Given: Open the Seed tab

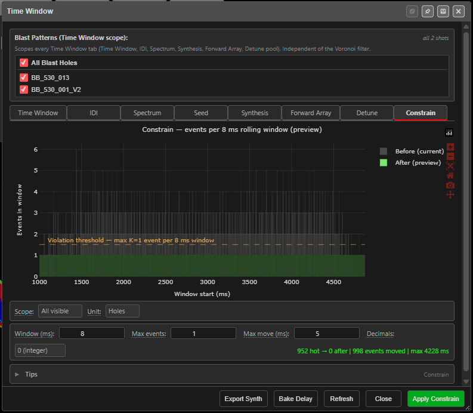Looking at the screenshot, I should [201, 113].
